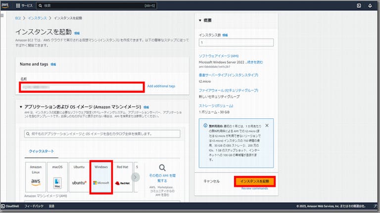Click the top search field
Image resolution: width=380 pixels, height=213 pixels.
pos(96,5)
